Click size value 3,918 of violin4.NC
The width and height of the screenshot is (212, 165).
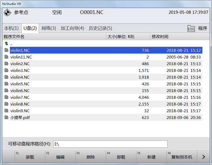pyautogui.click(x=144, y=77)
